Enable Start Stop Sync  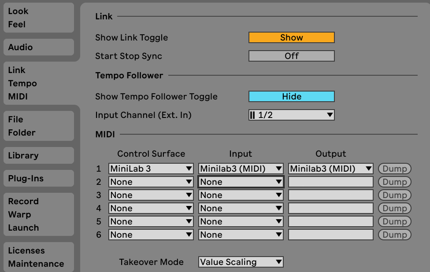292,56
